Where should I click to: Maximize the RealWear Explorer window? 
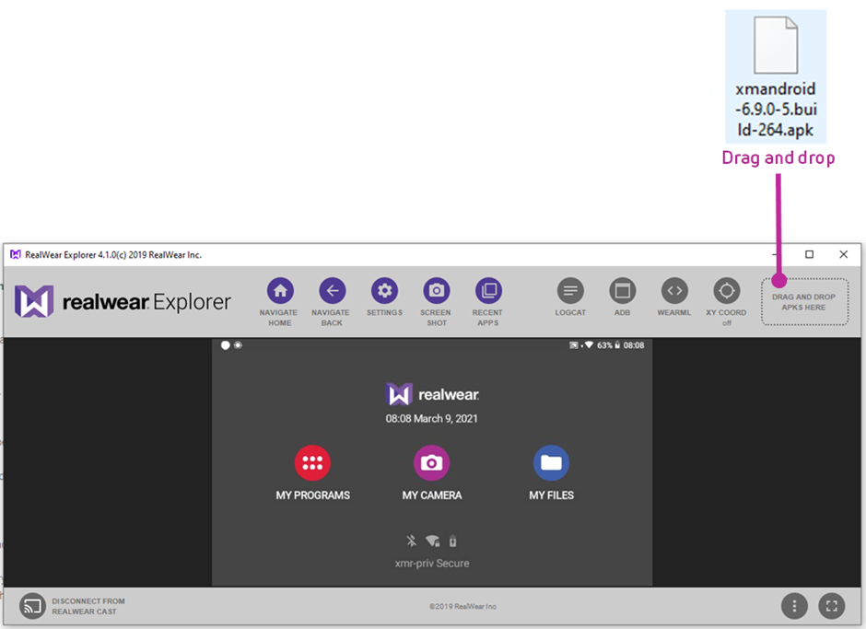(809, 254)
